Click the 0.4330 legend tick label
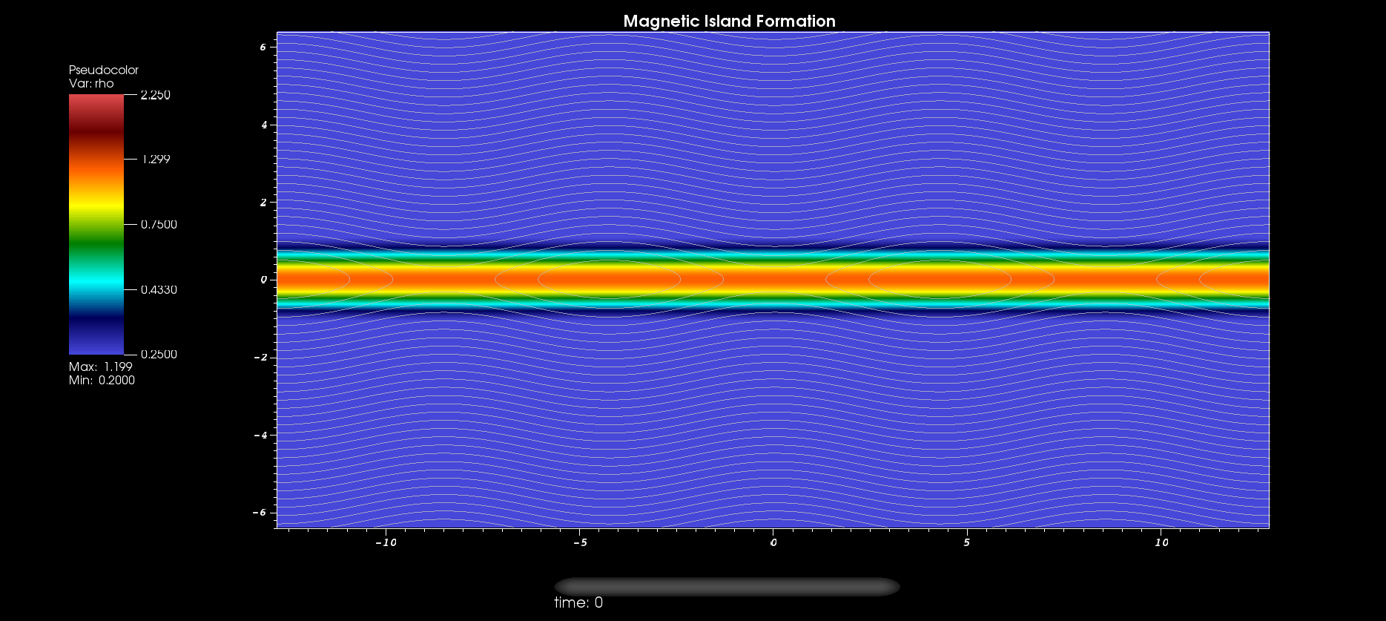The width and height of the screenshot is (1386, 621). (159, 289)
